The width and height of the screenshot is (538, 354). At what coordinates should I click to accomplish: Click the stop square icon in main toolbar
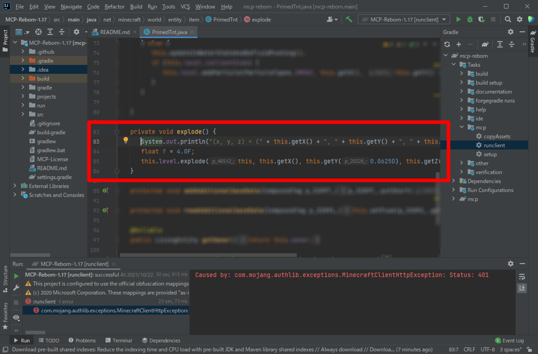coord(493,20)
